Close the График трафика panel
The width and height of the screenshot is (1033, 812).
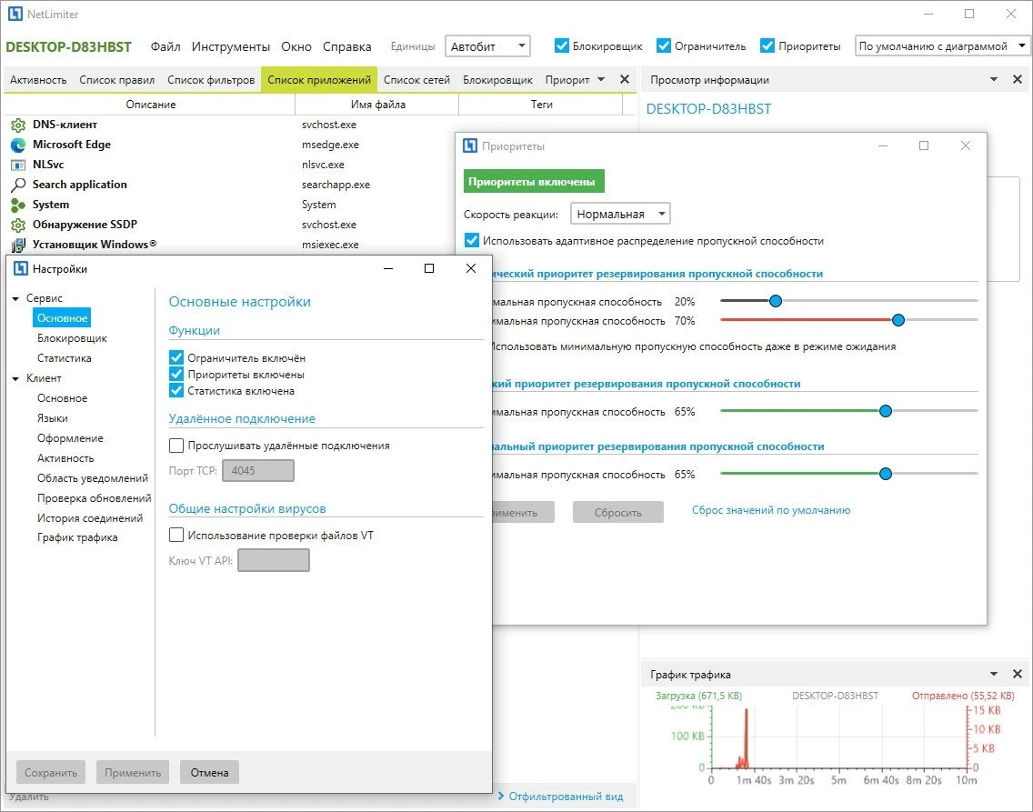click(x=1018, y=674)
